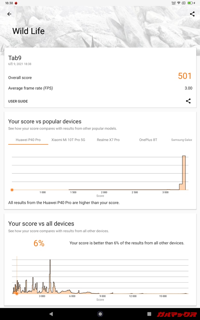The width and height of the screenshot is (200, 320).
Task: Switch to the Realme X7 Pro tab
Action: (108, 140)
